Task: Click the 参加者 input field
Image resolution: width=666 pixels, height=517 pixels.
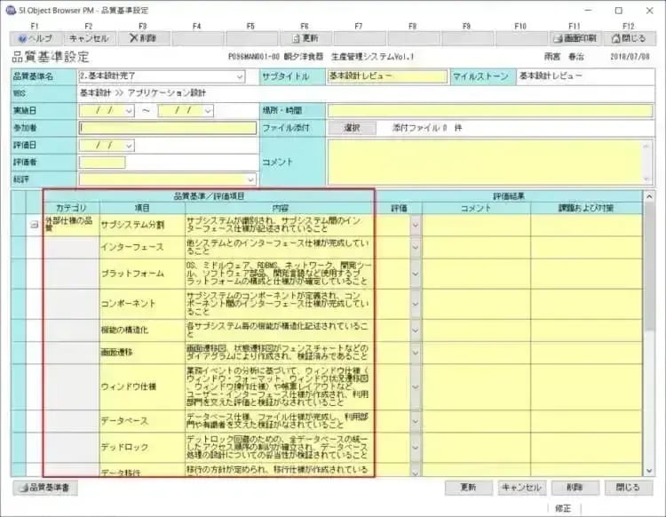Action: (x=167, y=128)
